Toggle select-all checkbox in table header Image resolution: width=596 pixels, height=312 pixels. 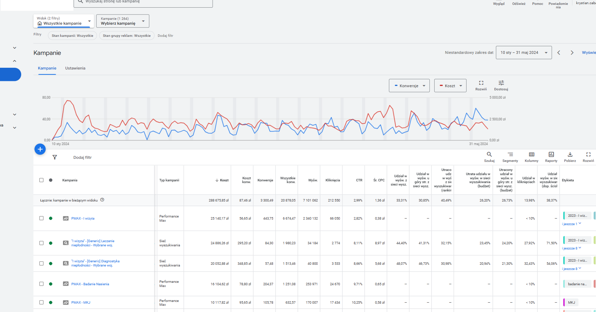(41, 180)
